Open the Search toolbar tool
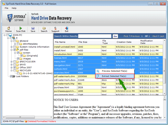 (x=44, y=28)
